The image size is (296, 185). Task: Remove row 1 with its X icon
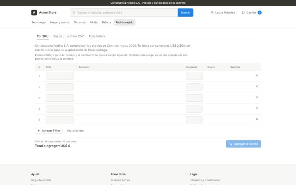click(x=257, y=75)
